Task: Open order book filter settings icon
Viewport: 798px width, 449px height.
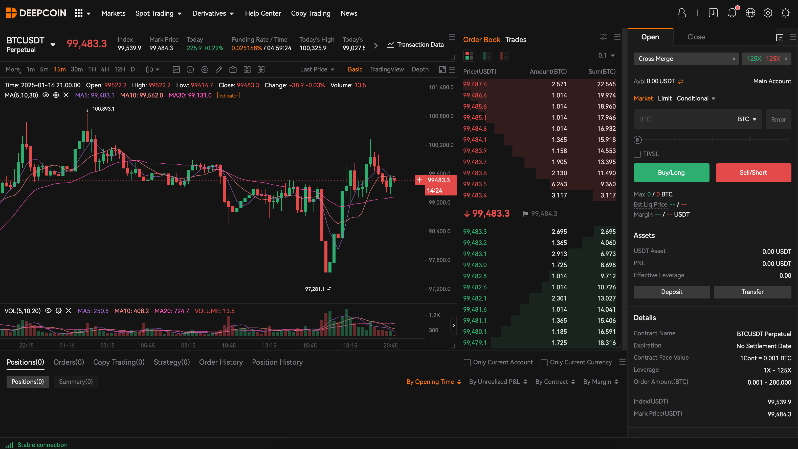Action: point(604,37)
